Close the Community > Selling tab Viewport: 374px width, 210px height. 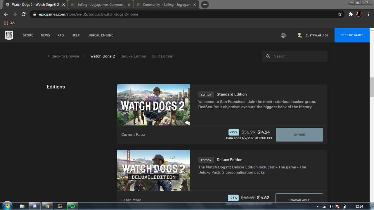tap(195, 5)
